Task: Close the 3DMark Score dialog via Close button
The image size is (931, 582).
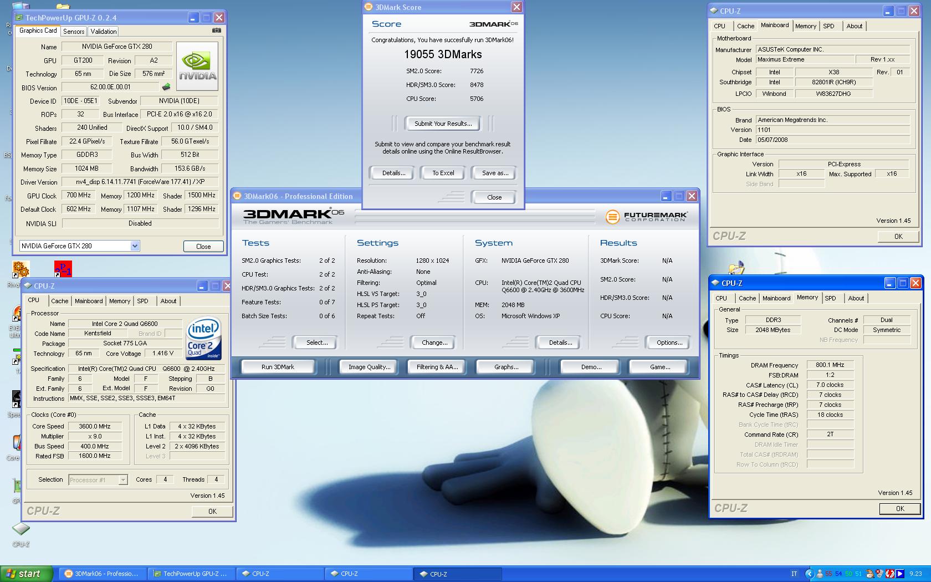Action: (494, 197)
